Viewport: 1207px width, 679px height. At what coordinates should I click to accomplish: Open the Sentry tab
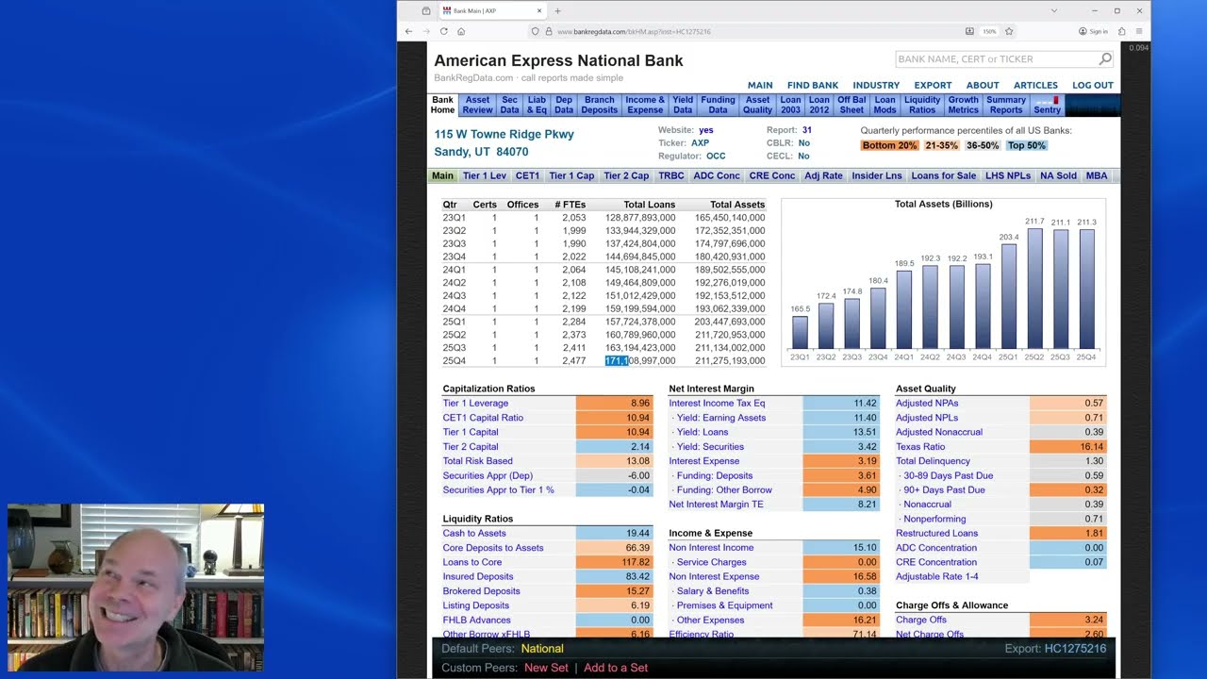point(1047,105)
